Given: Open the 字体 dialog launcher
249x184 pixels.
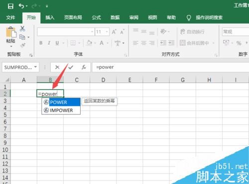Looking at the screenshot, I should click(125, 55).
